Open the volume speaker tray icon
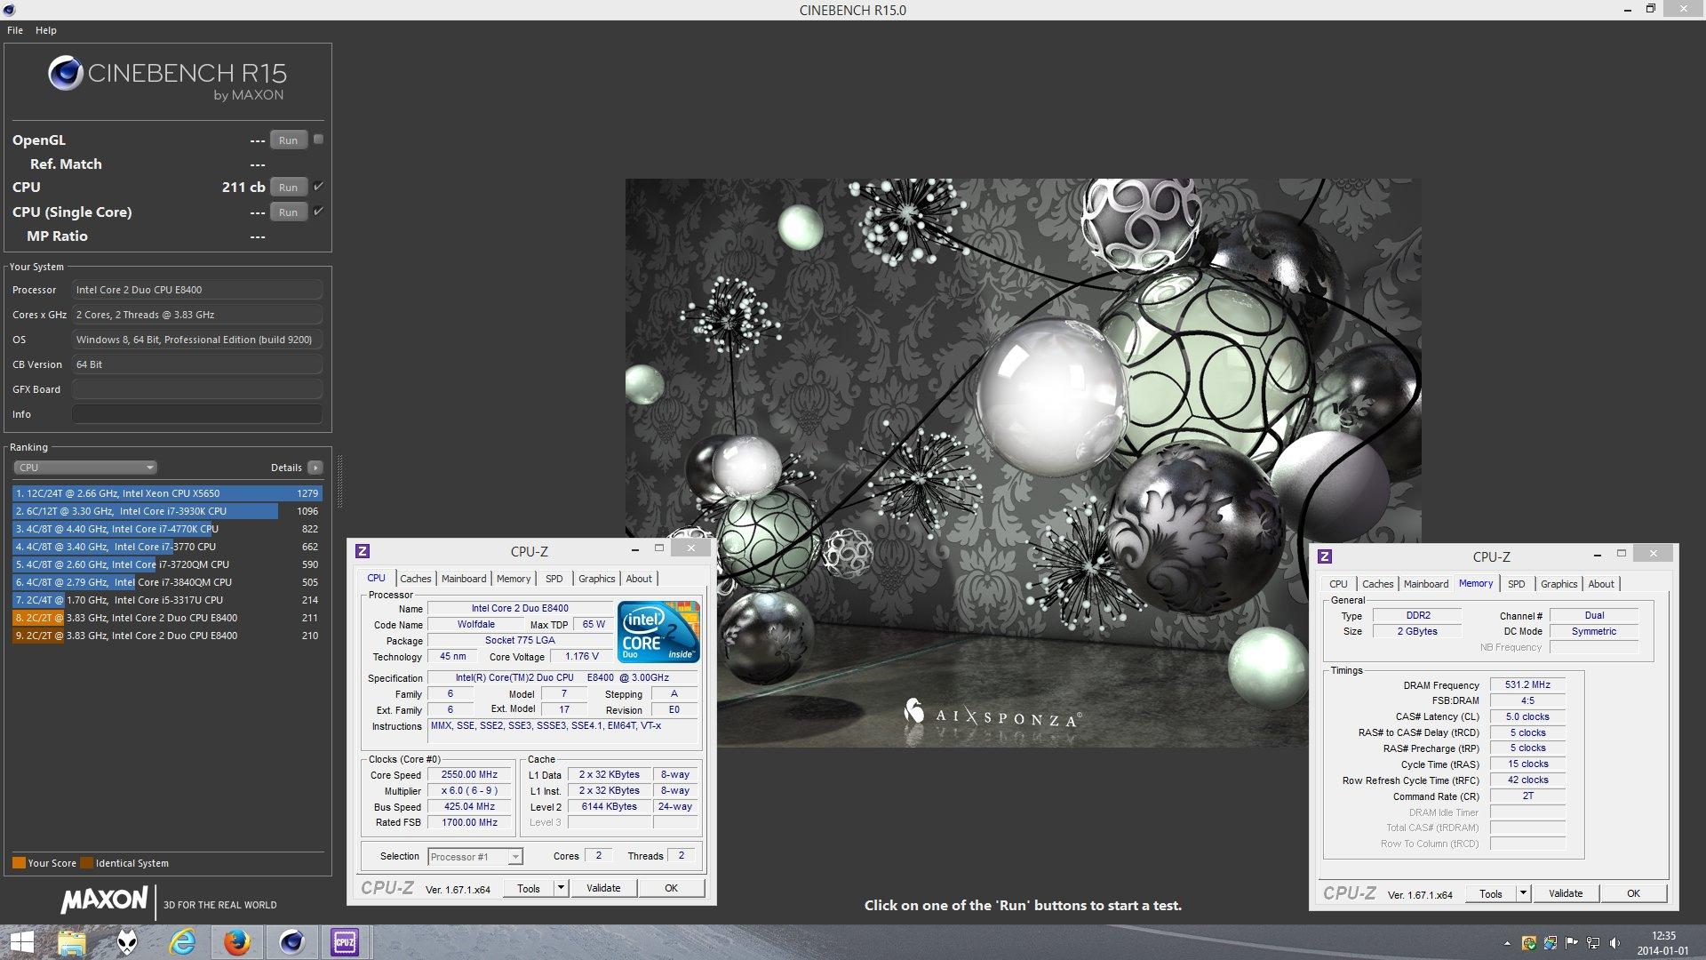1706x960 pixels. click(x=1614, y=943)
